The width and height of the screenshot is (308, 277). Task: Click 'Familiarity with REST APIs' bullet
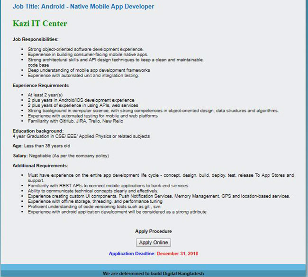point(109,185)
